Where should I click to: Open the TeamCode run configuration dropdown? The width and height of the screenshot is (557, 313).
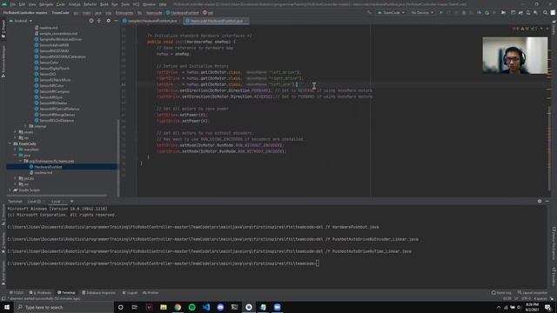point(391,13)
